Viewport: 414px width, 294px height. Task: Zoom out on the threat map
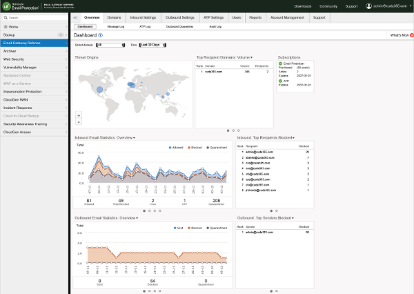(79, 121)
